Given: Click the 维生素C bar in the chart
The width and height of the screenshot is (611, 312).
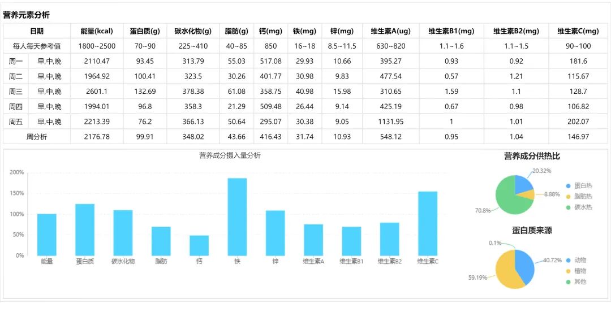Looking at the screenshot, I should click(x=428, y=224).
